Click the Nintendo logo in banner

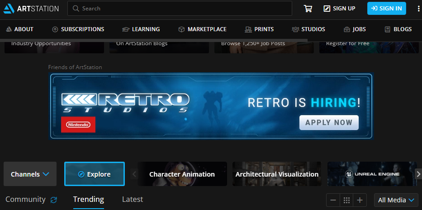point(78,125)
